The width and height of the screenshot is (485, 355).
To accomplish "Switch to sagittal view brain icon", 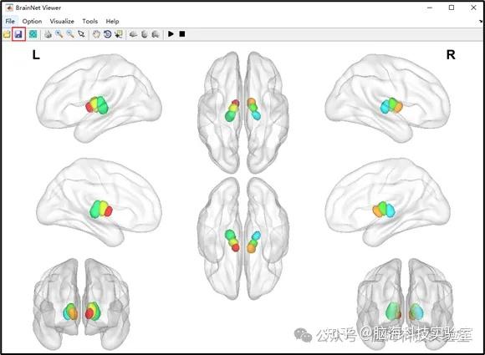I will [133, 34].
